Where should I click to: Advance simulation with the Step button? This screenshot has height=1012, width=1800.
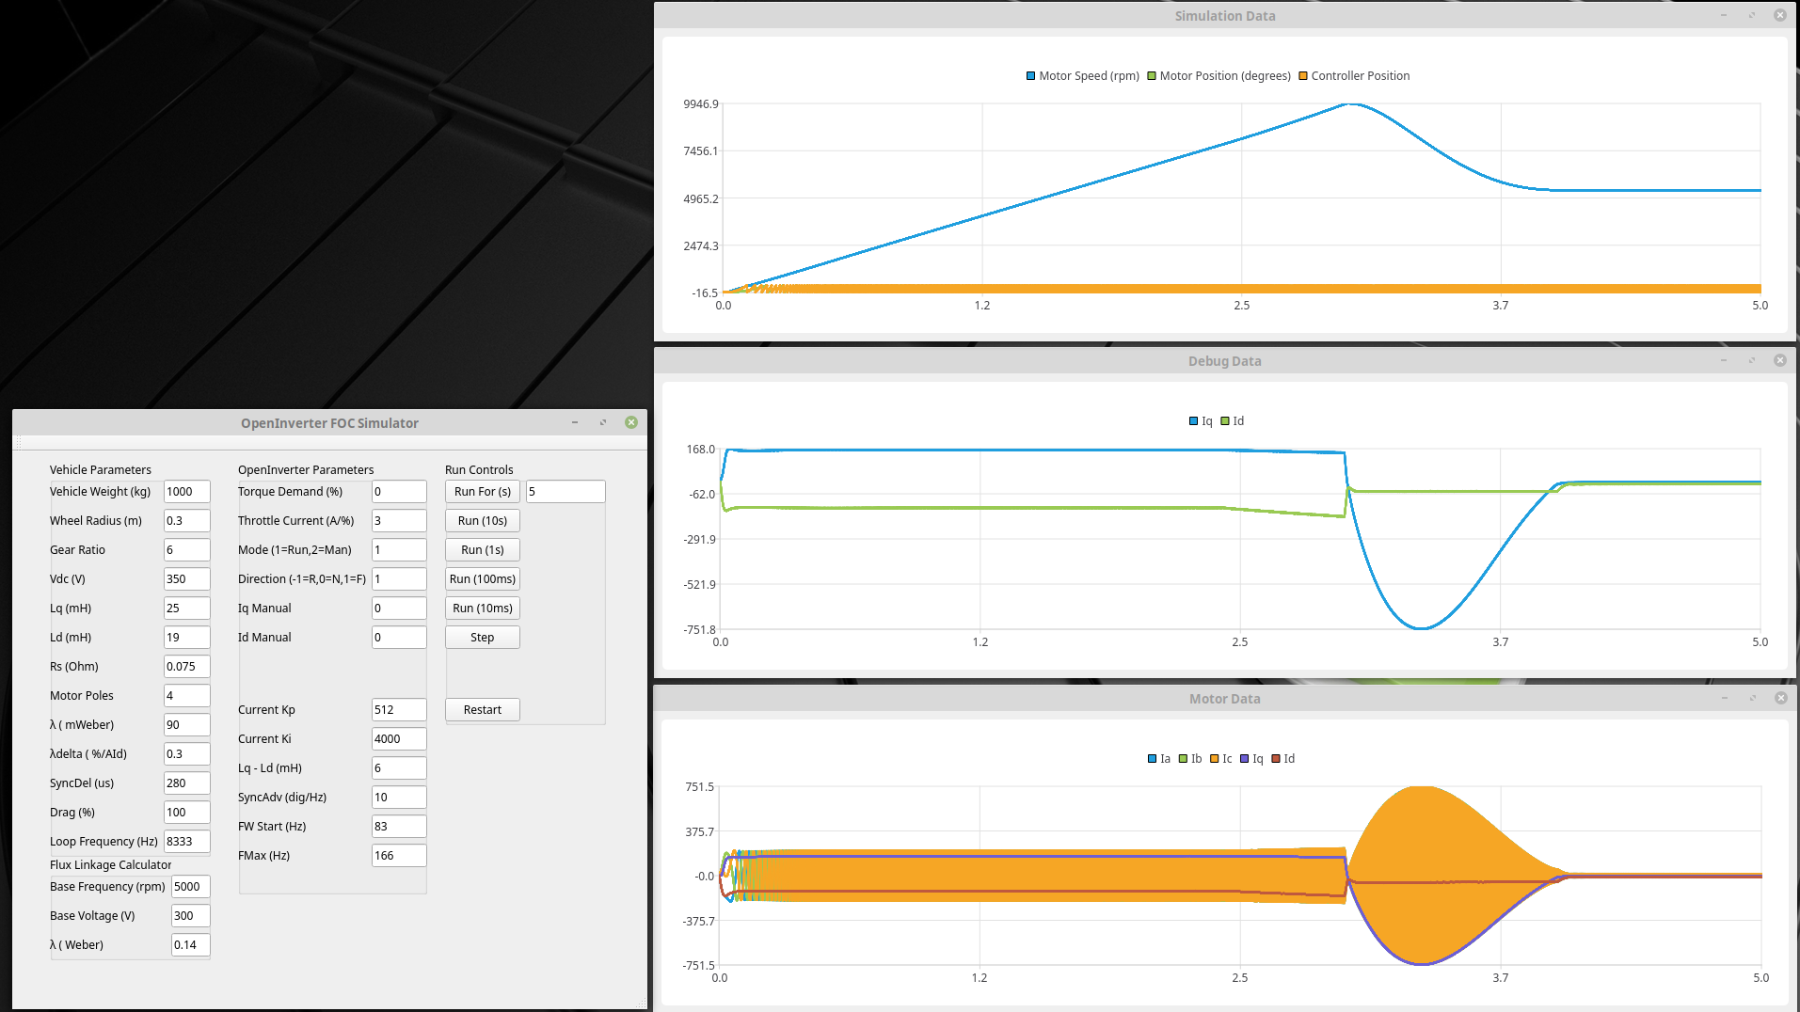(482, 638)
